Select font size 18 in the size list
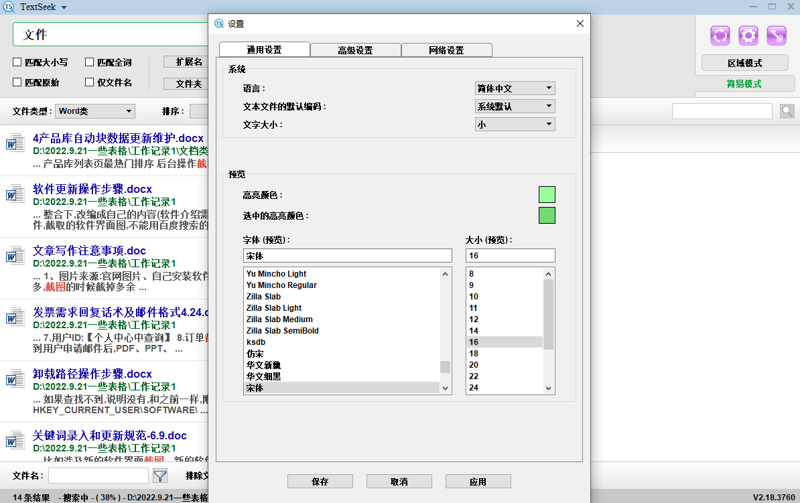This screenshot has height=503, width=800. coord(474,353)
